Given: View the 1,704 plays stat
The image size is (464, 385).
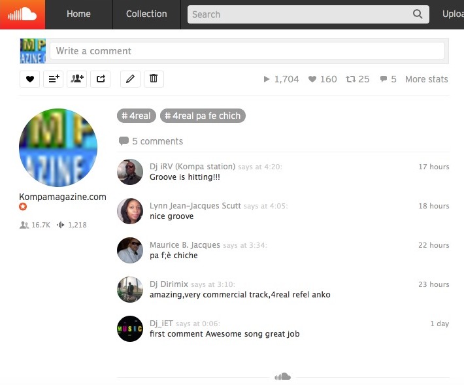Looking at the screenshot, I should [x=281, y=79].
